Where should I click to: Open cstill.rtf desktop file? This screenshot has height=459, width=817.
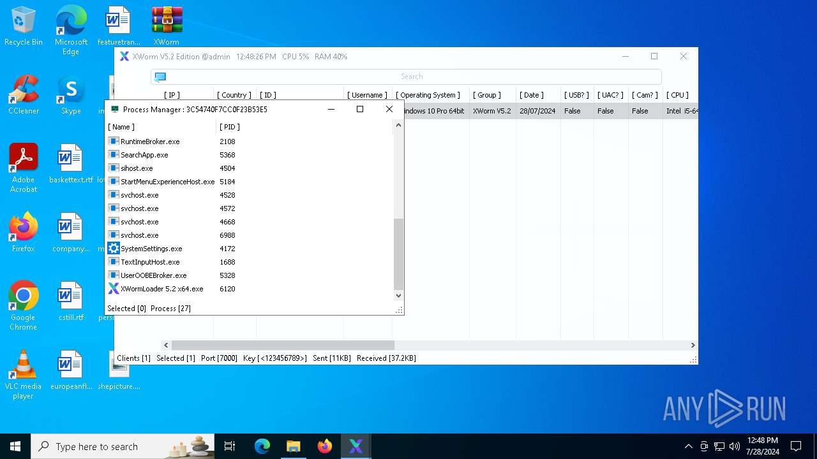click(x=71, y=302)
